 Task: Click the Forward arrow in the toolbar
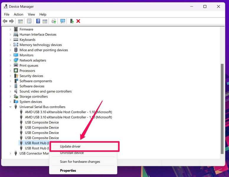click(12, 21)
